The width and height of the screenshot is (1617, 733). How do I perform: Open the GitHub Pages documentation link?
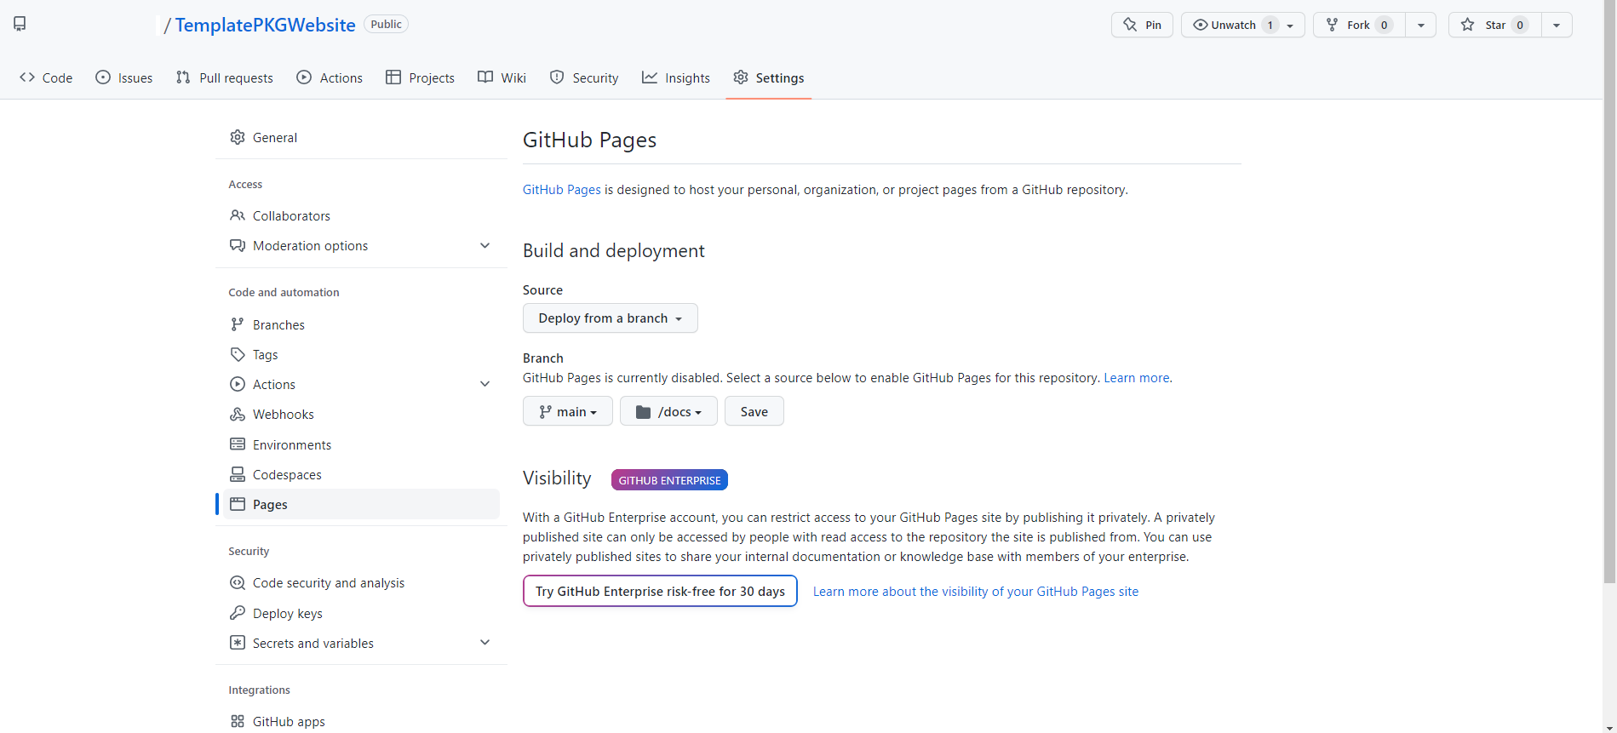(562, 189)
